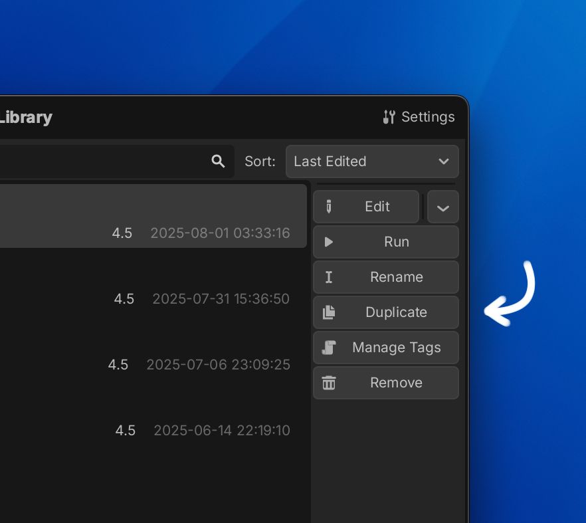
Task: Click the play triangle icon on Run
Action: click(x=328, y=242)
